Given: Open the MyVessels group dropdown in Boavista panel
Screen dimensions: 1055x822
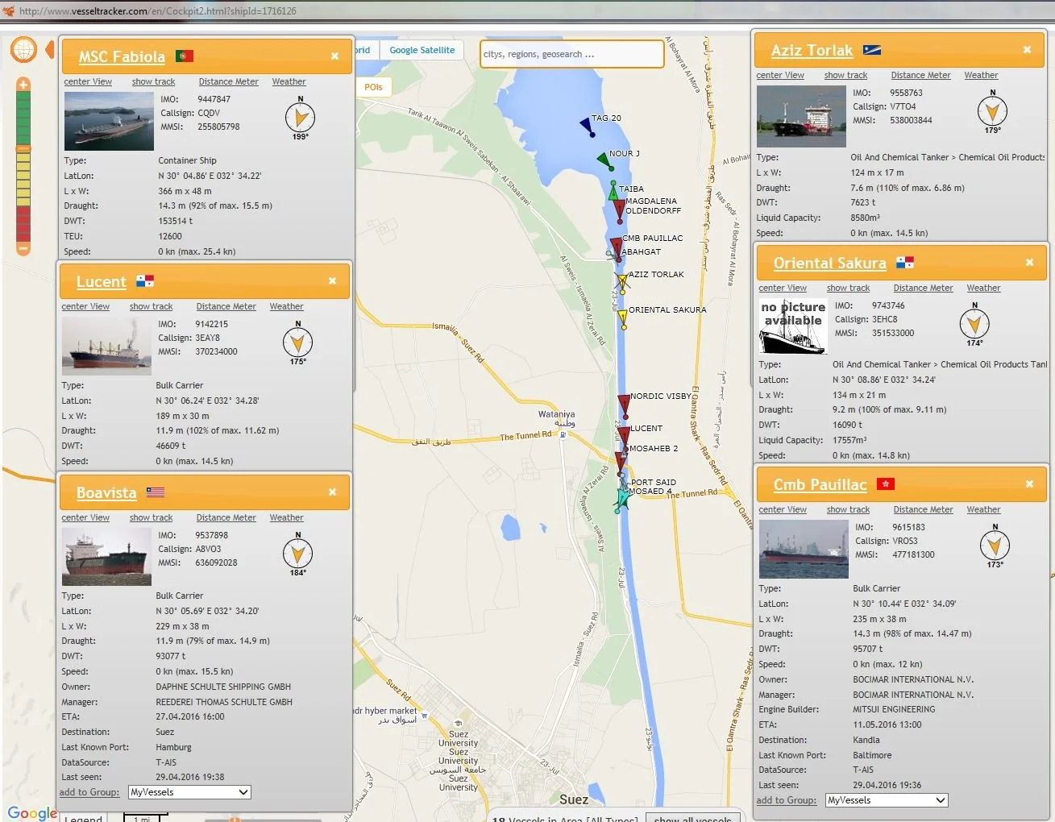Looking at the screenshot, I should click(189, 792).
